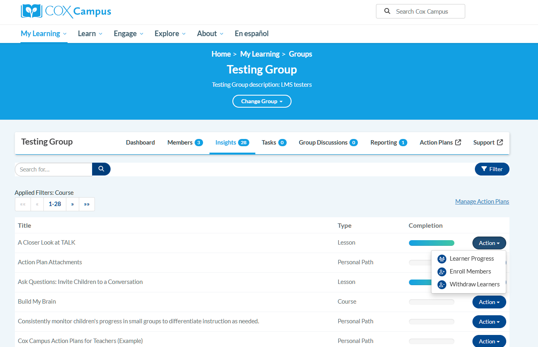The height and width of the screenshot is (347, 538).
Task: Switch to the Members tab
Action: 185,143
